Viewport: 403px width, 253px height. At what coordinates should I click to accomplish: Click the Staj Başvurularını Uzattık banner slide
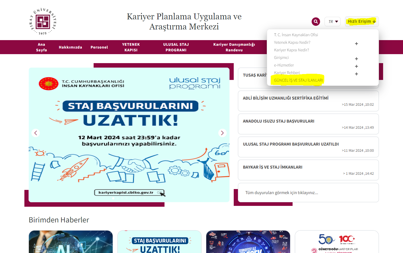coord(129,135)
